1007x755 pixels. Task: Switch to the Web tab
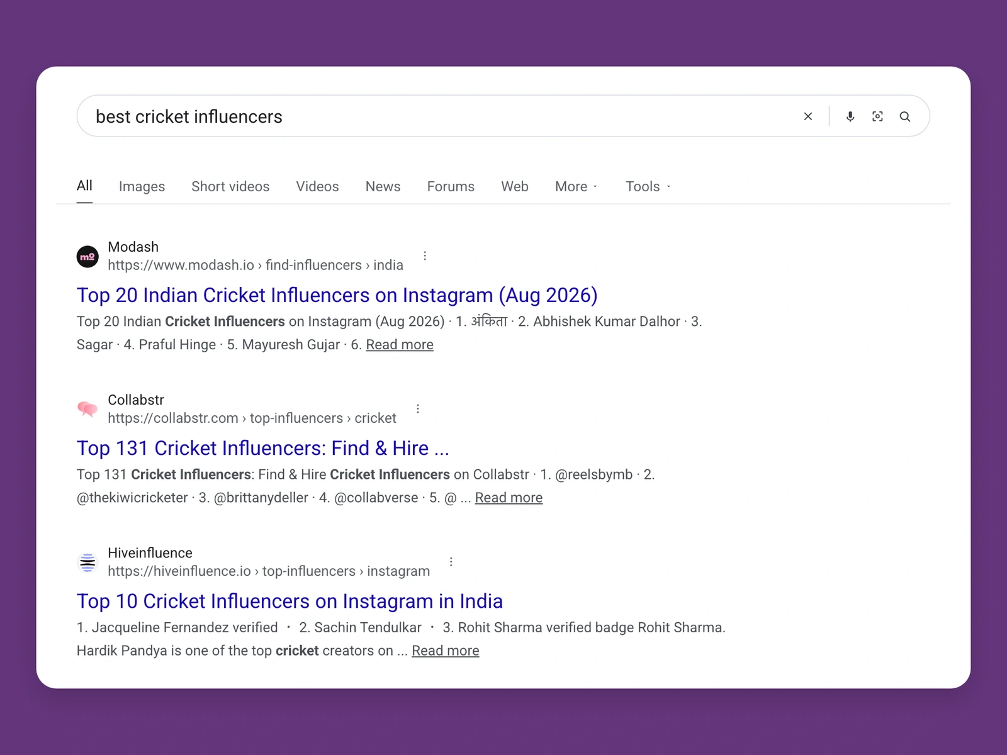[x=515, y=186]
